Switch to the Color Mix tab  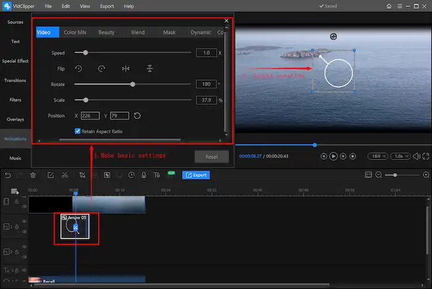click(x=75, y=32)
